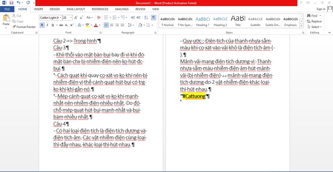333x172 pixels.
Task: Open the Font dialog launcher
Action: click(x=100, y=33)
